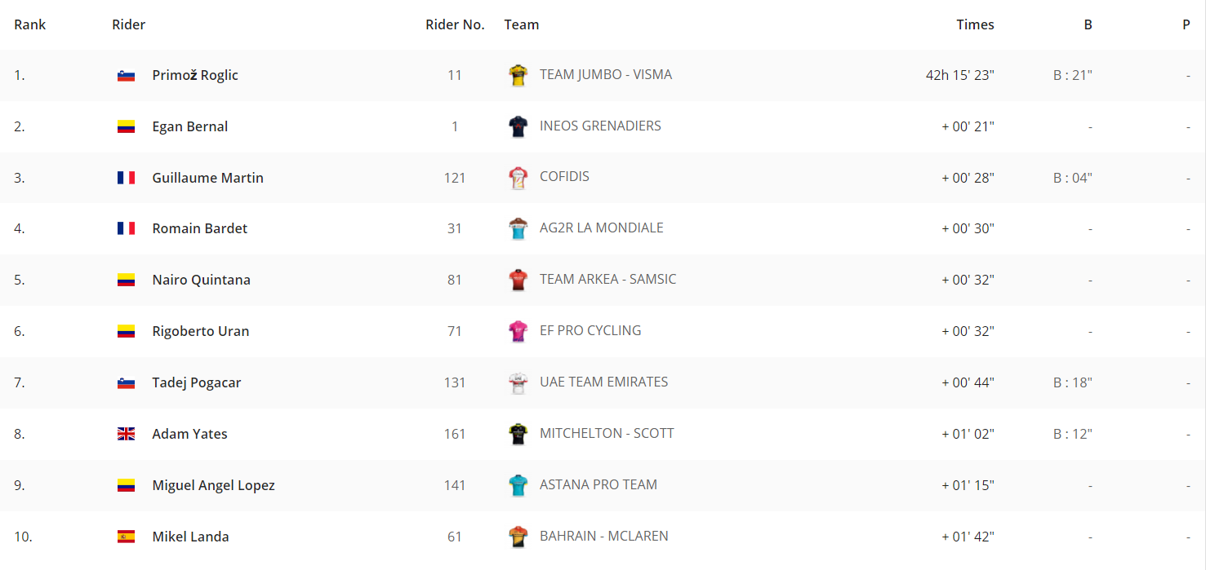Image resolution: width=1206 pixels, height=570 pixels.
Task: Click the Spanish flag beside Mikel Landa
Action: pos(126,537)
